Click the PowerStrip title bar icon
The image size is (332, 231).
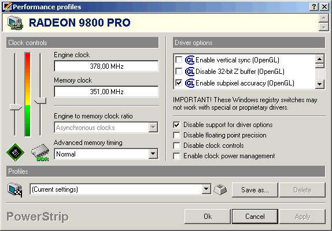[8, 6]
